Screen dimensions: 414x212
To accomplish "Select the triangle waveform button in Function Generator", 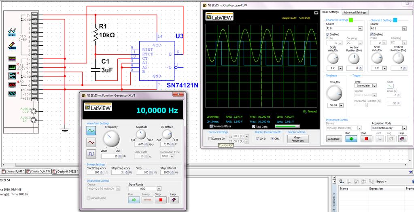I will pos(91,142).
